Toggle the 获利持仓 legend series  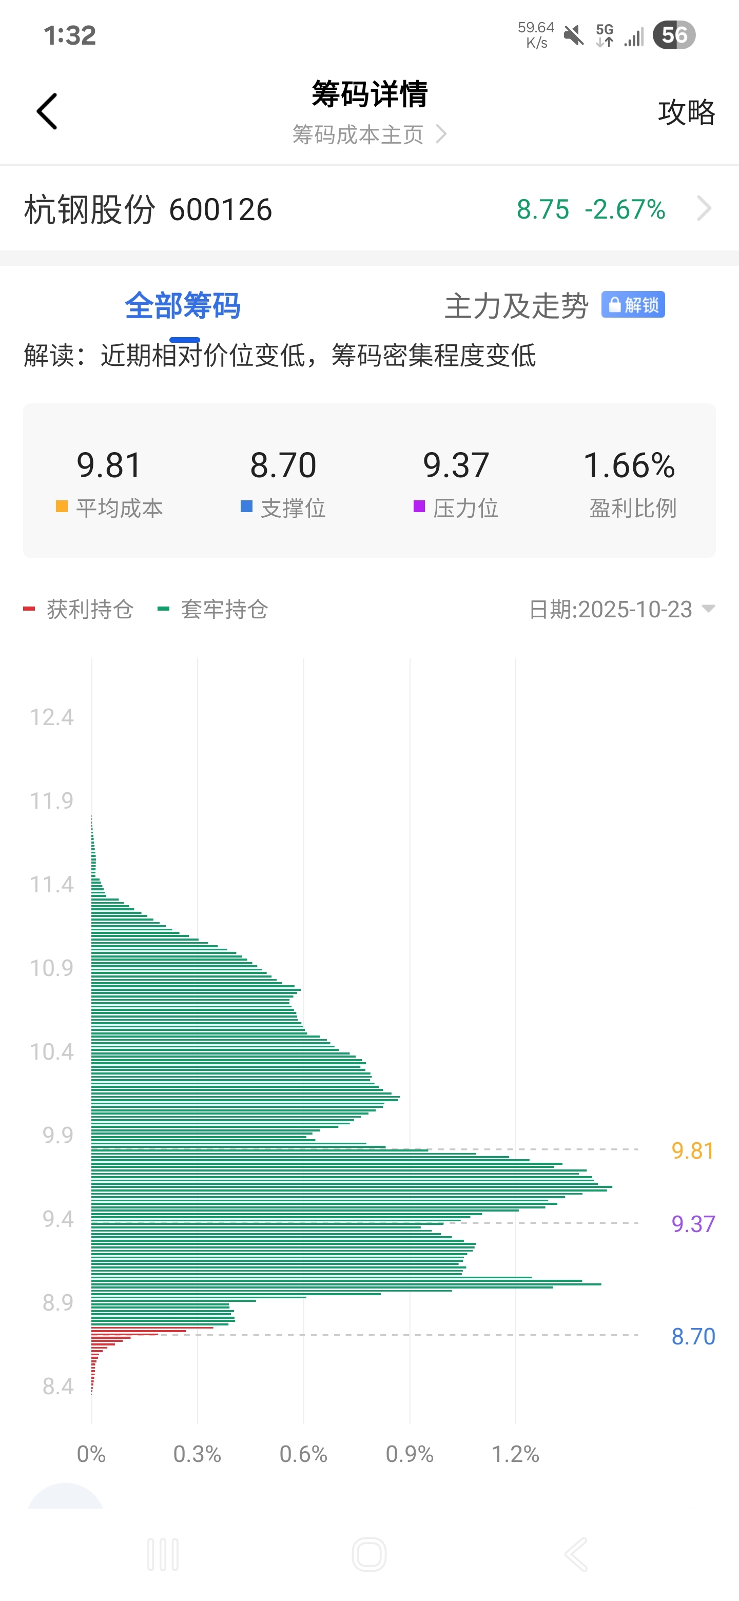coord(79,609)
